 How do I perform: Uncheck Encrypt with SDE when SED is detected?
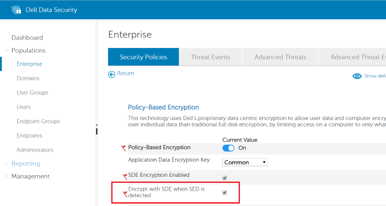click(x=224, y=192)
